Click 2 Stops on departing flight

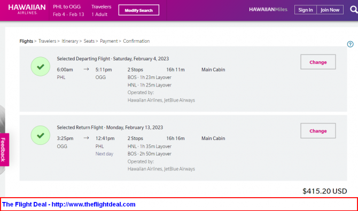135,69
